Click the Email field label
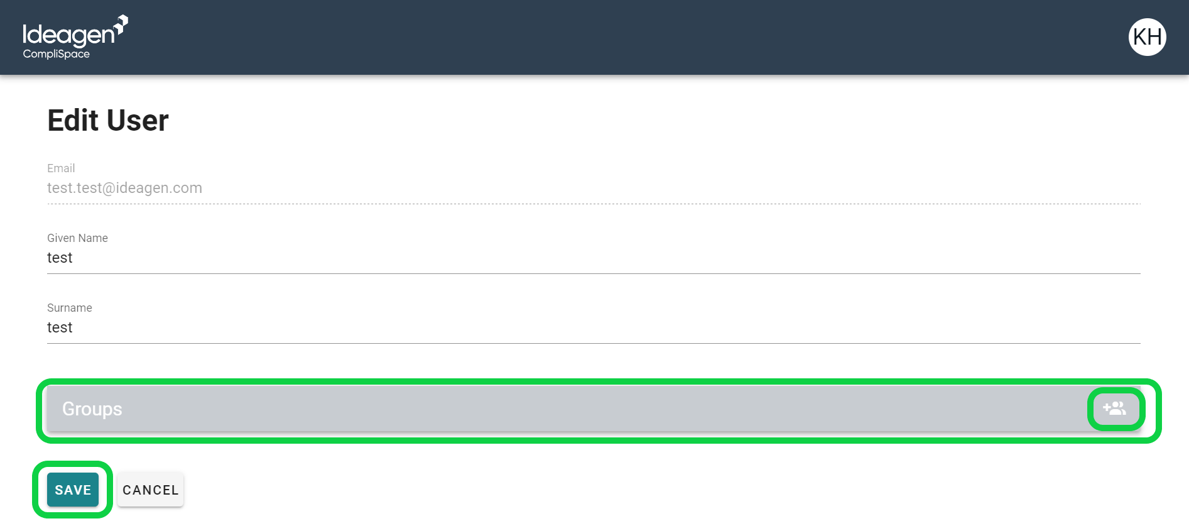This screenshot has height=521, width=1189. pos(61,168)
